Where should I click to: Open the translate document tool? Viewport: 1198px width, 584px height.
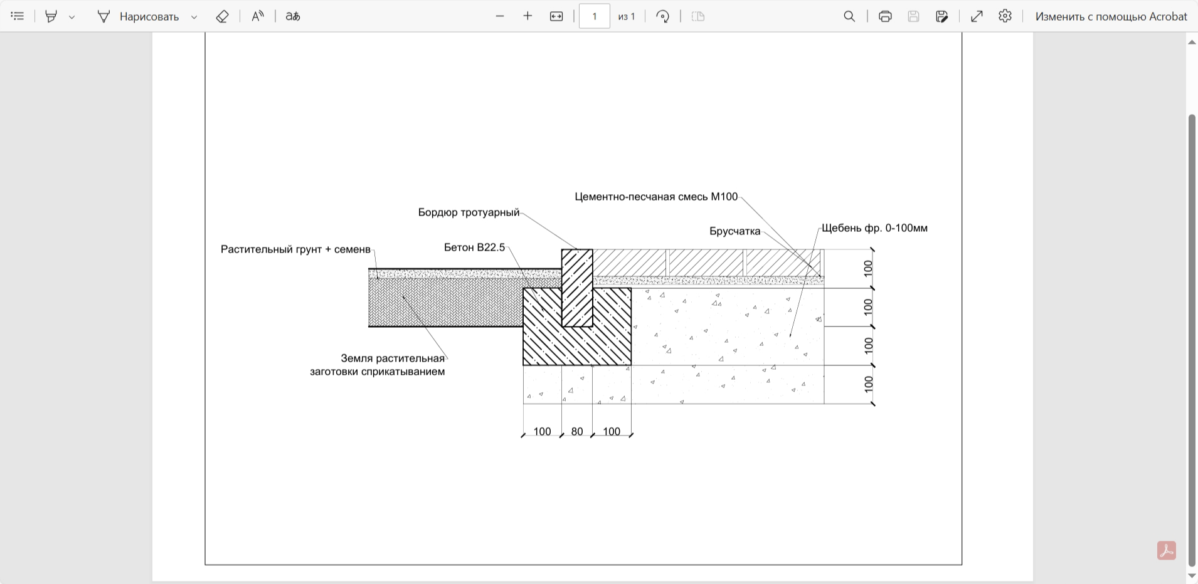[x=293, y=16]
